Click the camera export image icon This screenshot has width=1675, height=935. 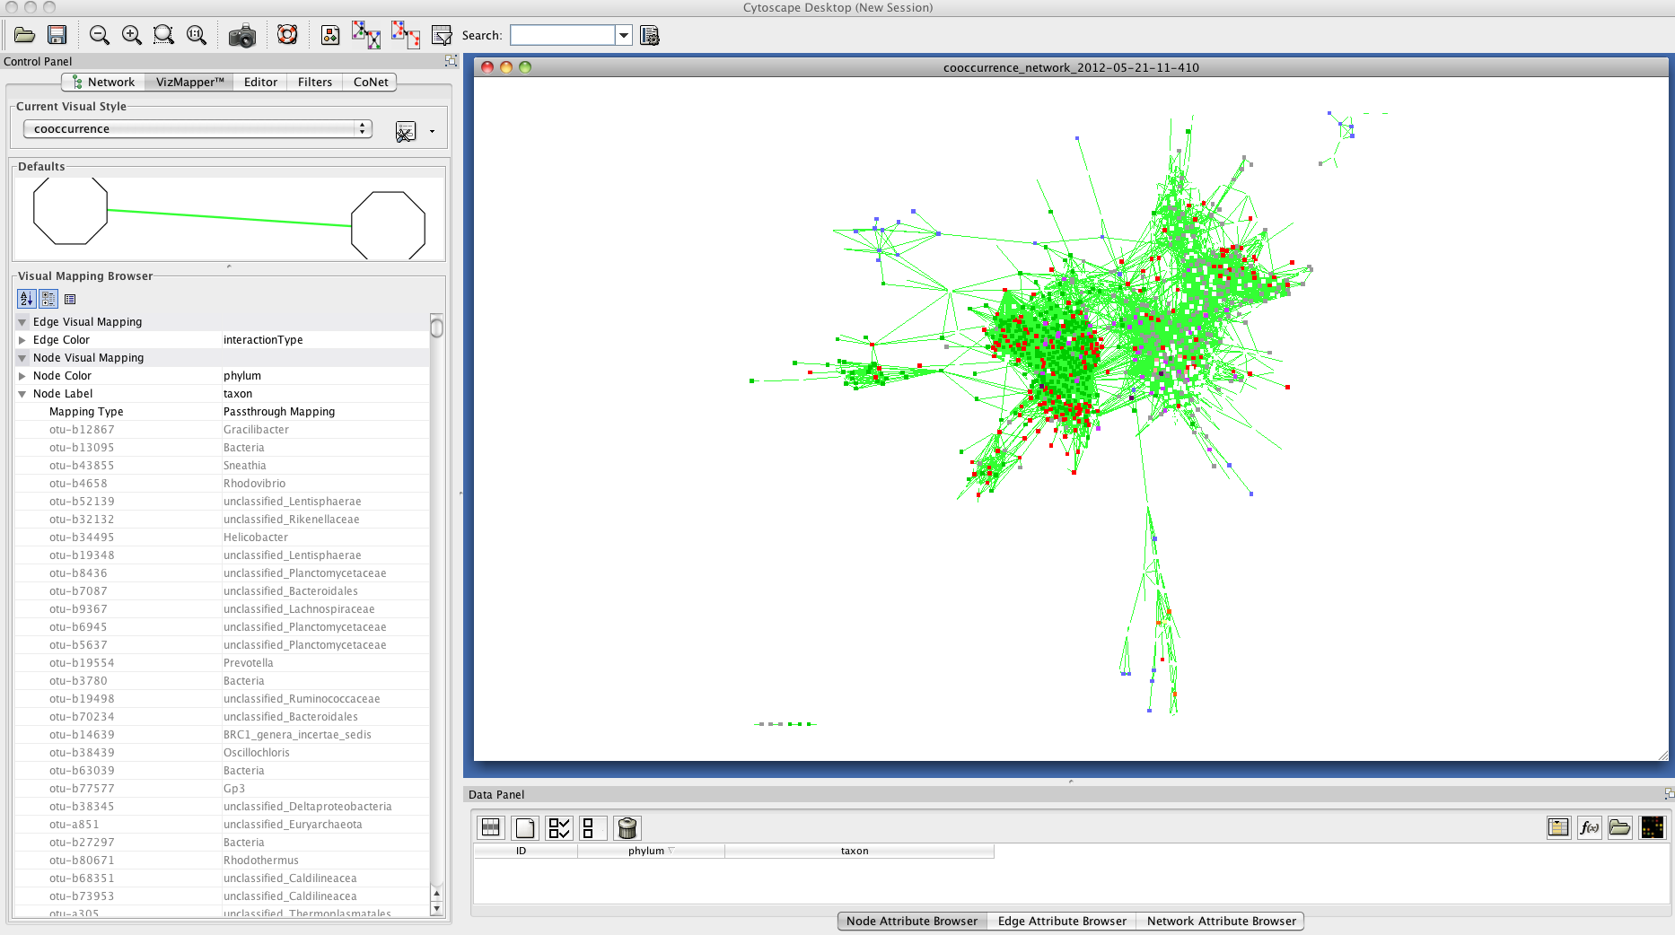click(241, 36)
